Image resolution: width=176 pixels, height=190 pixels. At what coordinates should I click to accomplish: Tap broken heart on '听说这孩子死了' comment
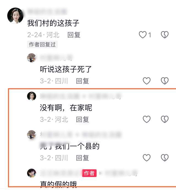pyautogui.click(x=165, y=81)
